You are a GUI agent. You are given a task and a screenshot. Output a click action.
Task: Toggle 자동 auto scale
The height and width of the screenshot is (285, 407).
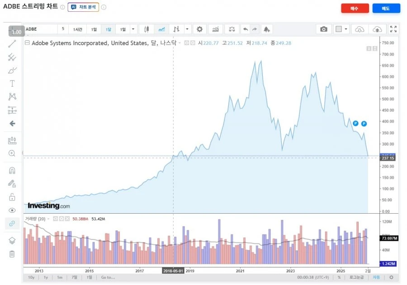pyautogui.click(x=376, y=277)
